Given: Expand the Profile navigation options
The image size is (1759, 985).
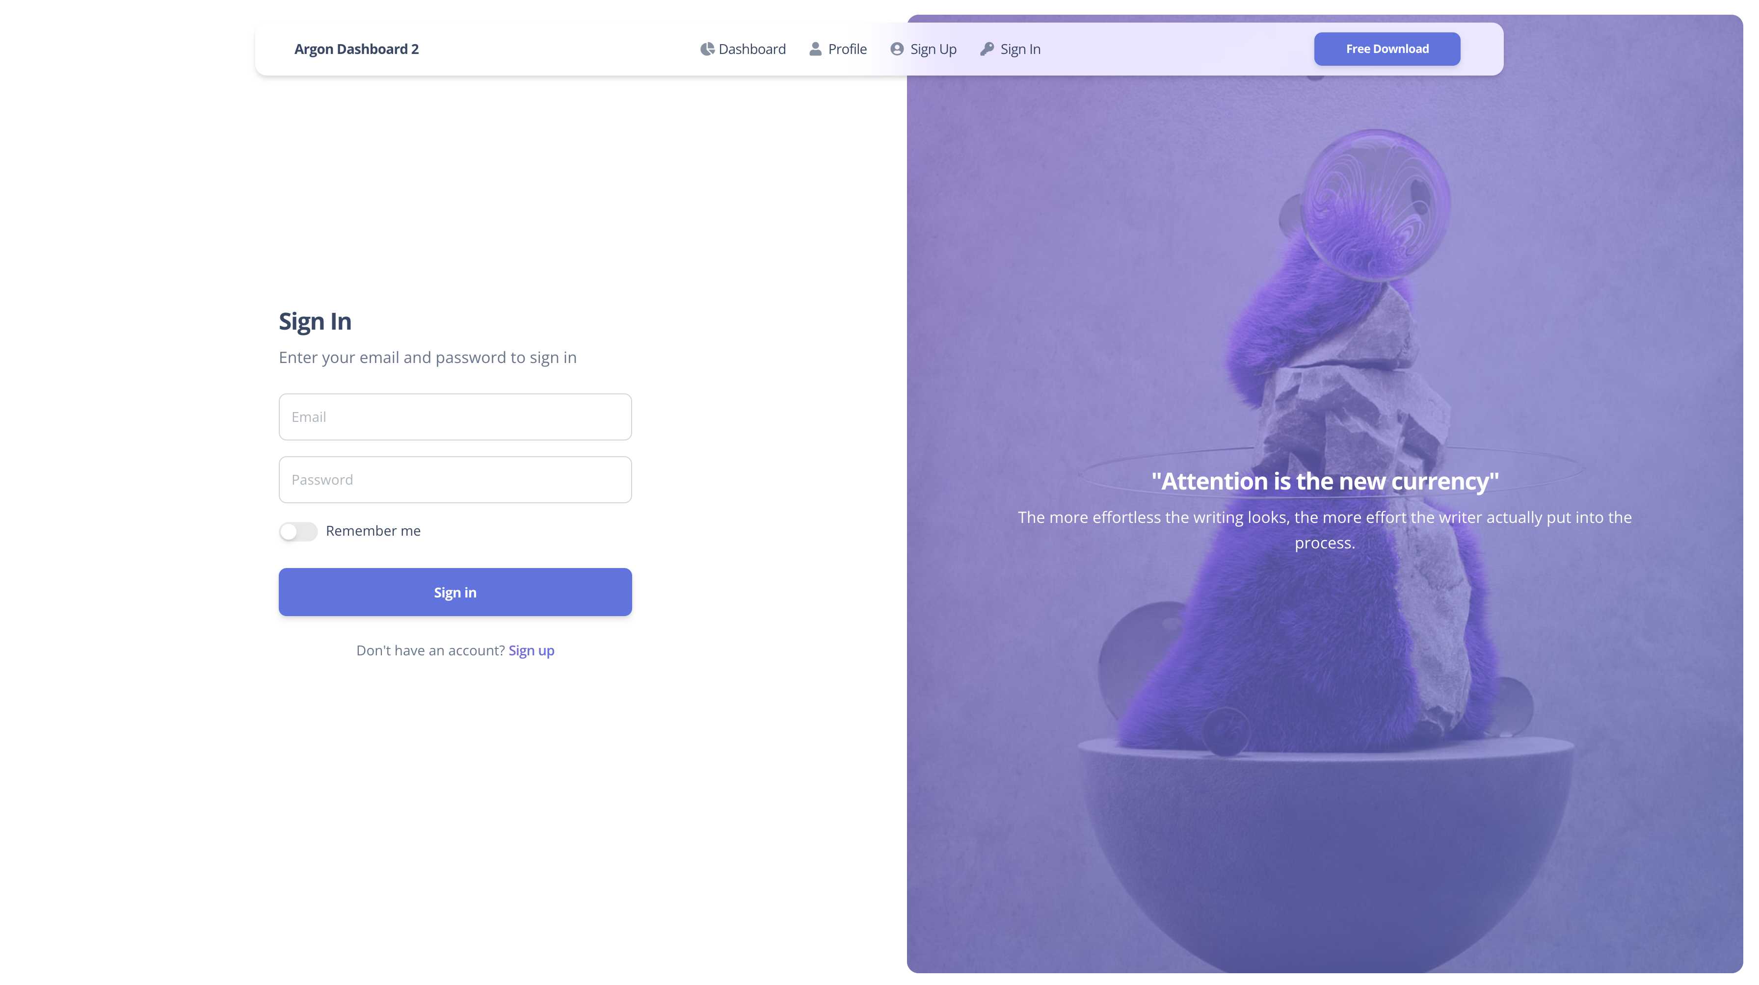Looking at the screenshot, I should [x=838, y=48].
